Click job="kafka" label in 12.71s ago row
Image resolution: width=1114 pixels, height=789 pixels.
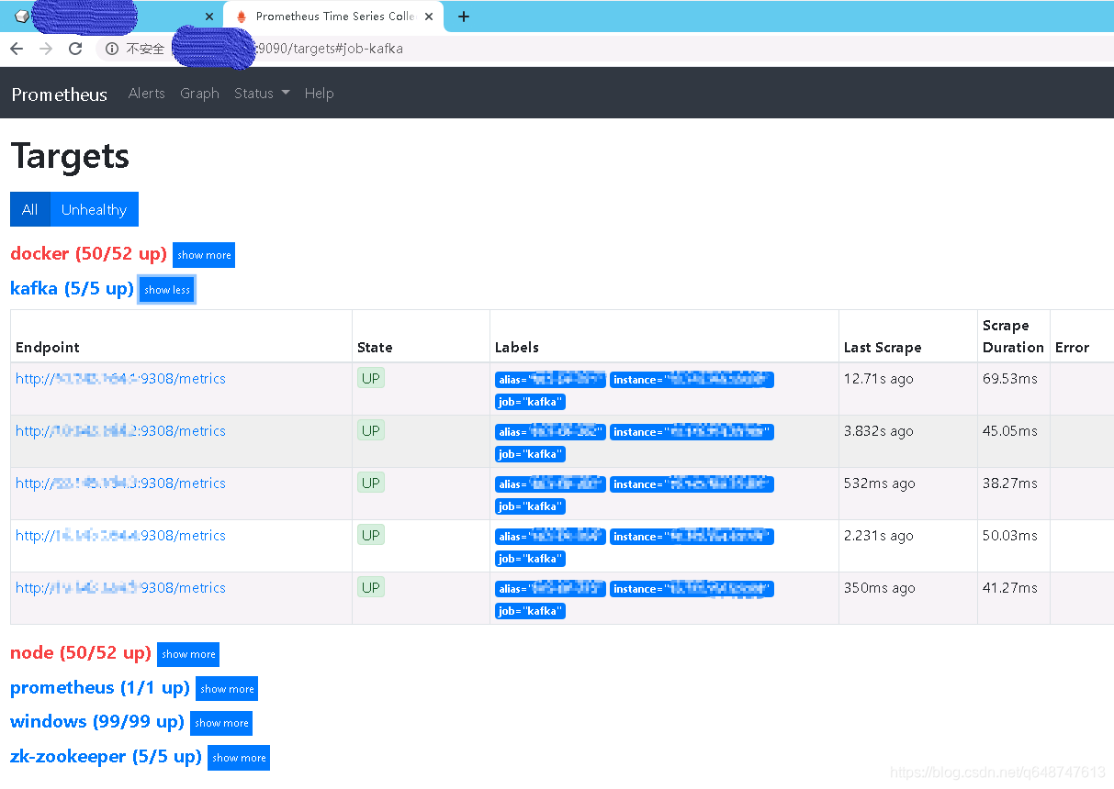(x=530, y=402)
